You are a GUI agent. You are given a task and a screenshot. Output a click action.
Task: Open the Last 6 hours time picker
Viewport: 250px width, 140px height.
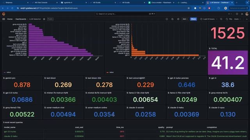[209, 19]
